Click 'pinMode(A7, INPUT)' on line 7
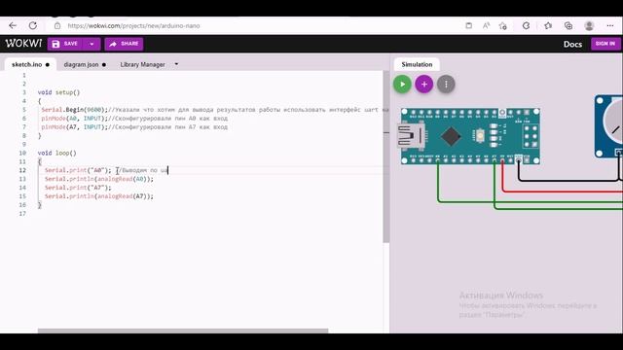The height and width of the screenshot is (350, 623). pos(74,127)
